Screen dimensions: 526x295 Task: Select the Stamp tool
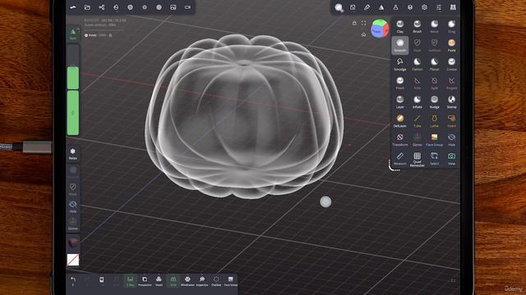coord(451,102)
